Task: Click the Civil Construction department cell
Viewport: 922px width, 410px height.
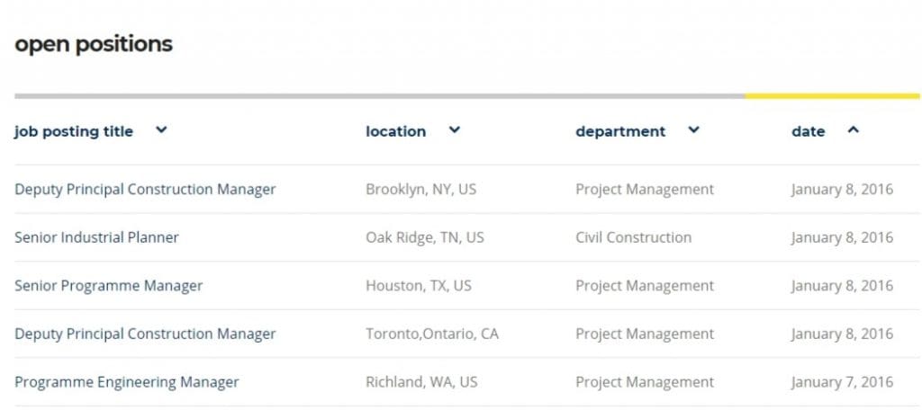Action: point(633,237)
